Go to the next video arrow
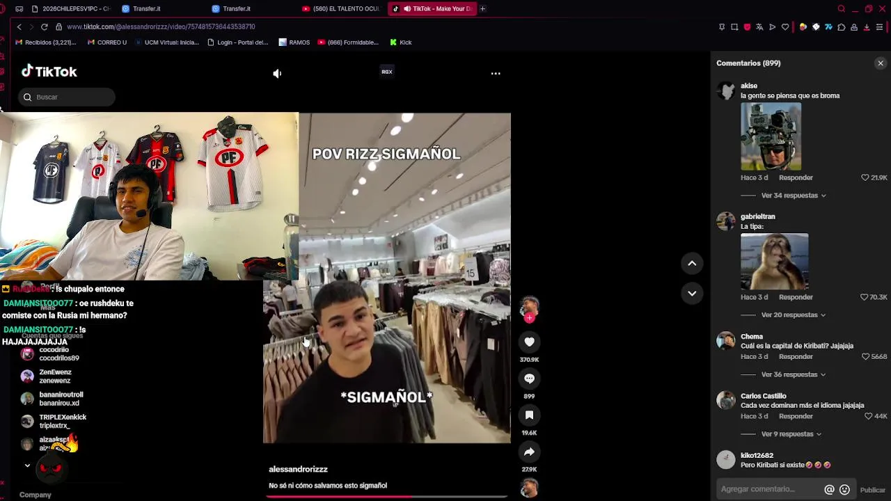Screen dimensions: 891x501 (x=692, y=293)
